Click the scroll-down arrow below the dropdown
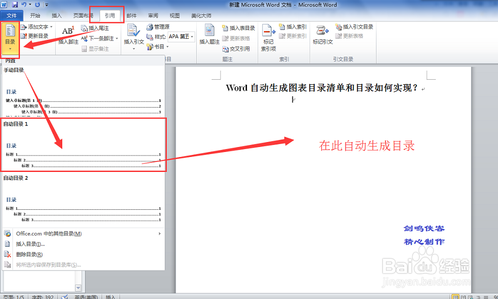 [78, 288]
